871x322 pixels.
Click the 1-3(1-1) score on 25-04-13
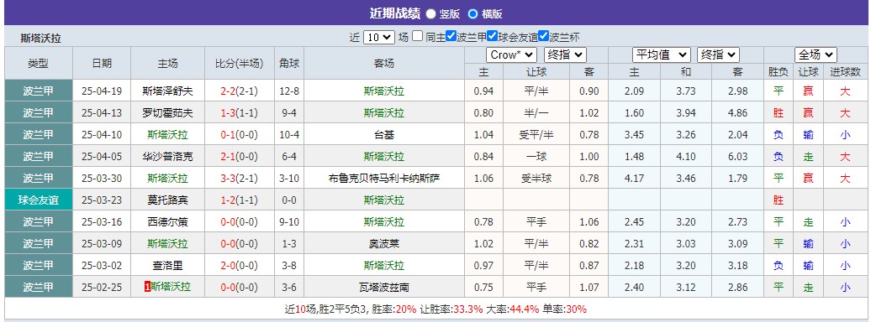tap(240, 113)
